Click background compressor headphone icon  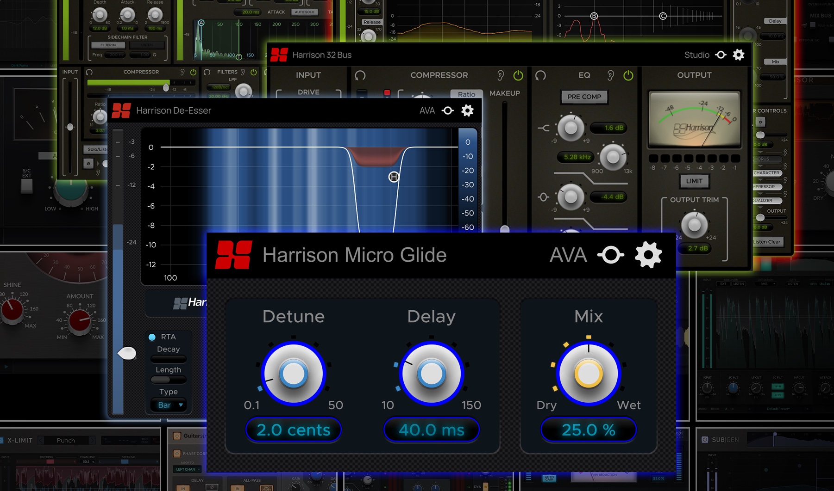tap(89, 72)
